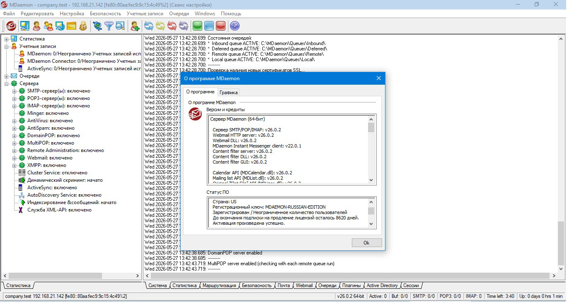Viewport: 569px width, 302px height.
Task: Open the two-users group toolbar icon
Action: 48,26
